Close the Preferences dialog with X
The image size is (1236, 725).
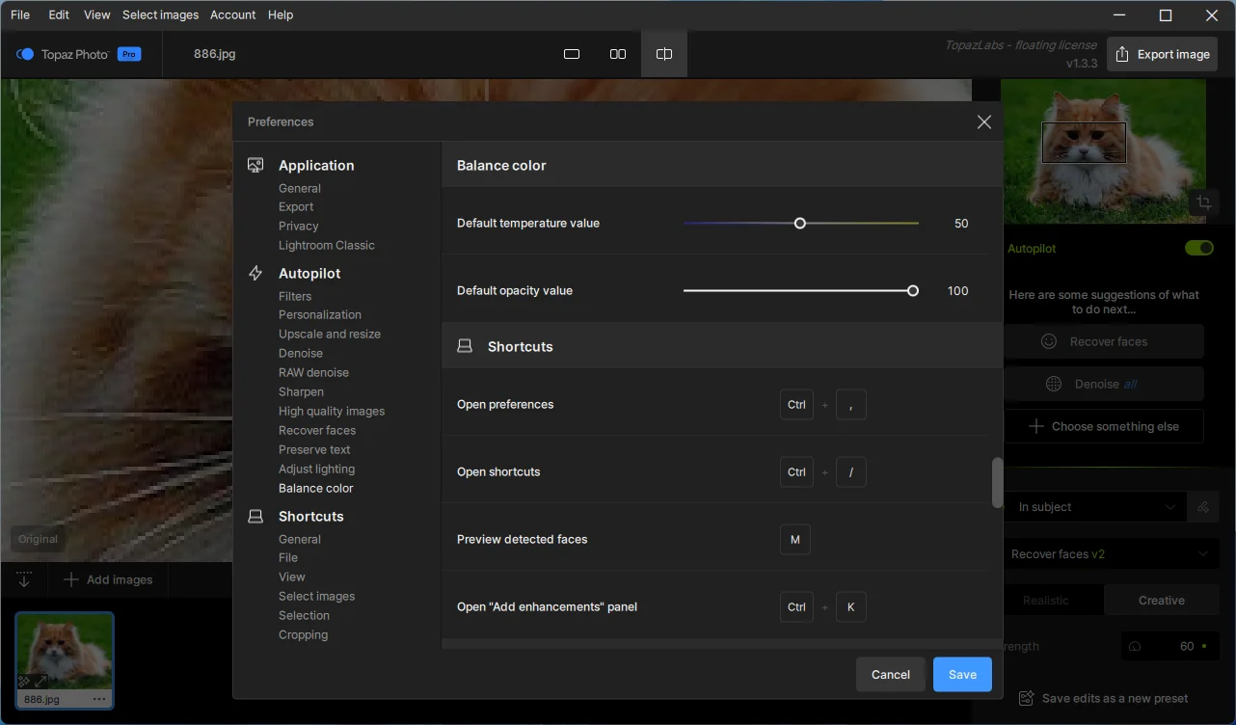(983, 121)
